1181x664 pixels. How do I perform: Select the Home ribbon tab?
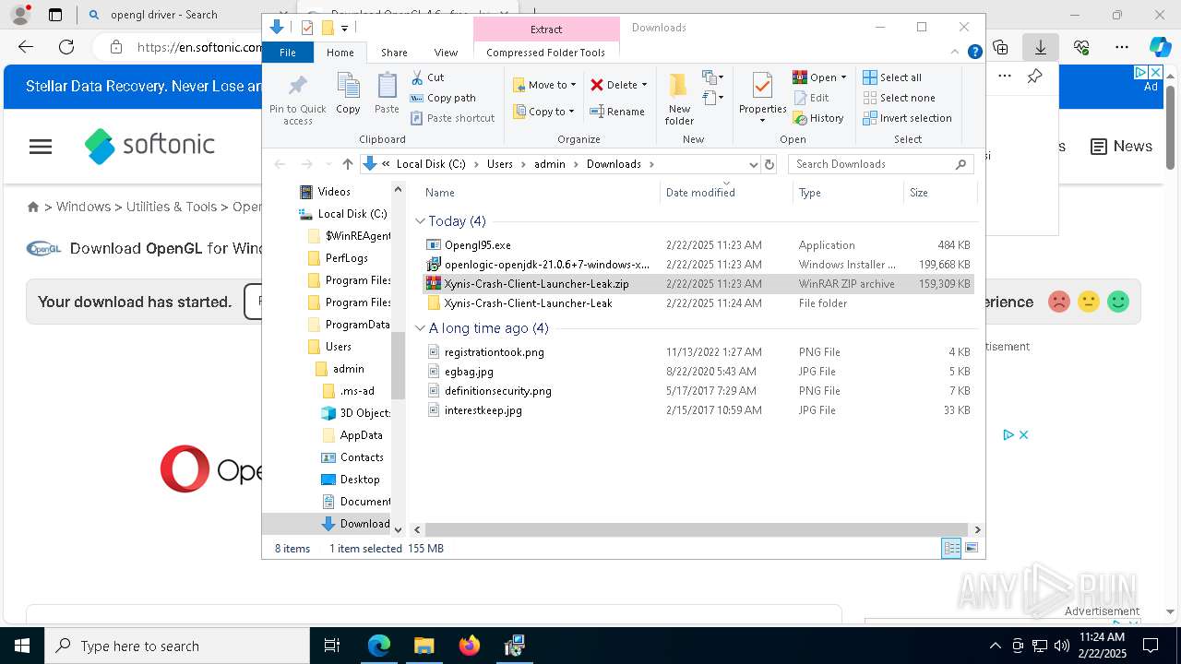tap(340, 53)
